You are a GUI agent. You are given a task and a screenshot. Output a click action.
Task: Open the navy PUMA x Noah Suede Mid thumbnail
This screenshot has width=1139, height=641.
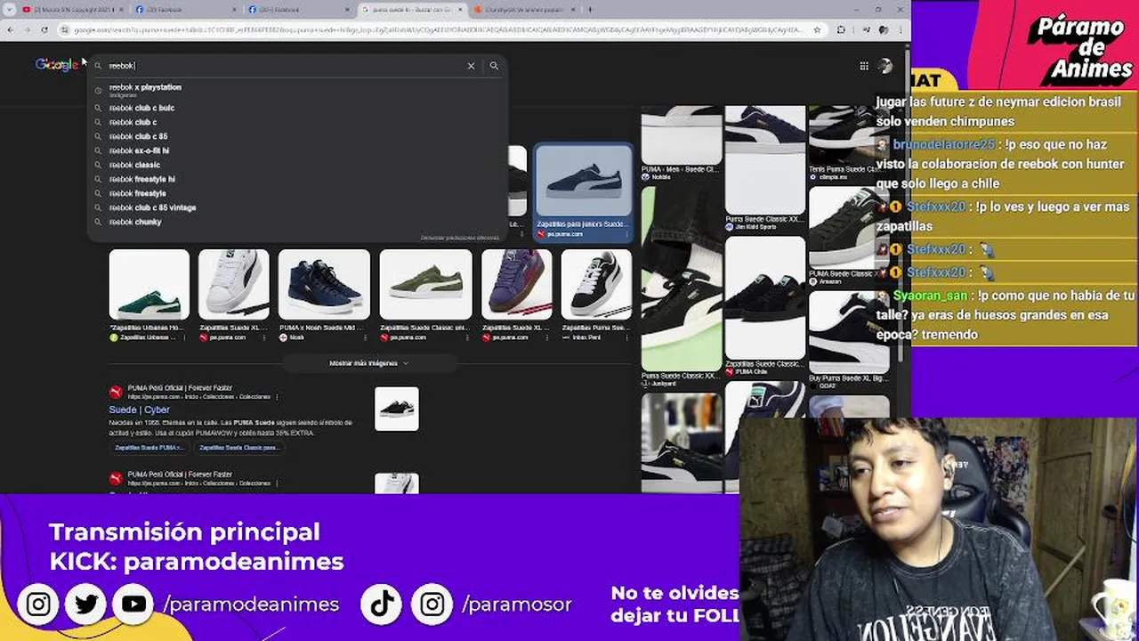[x=324, y=284]
